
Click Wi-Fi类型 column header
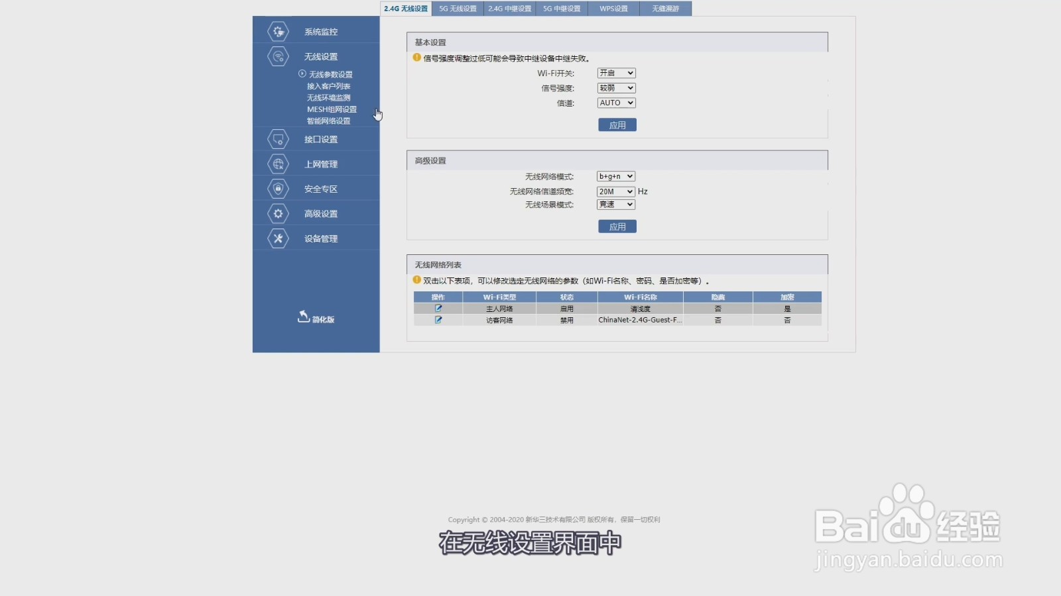tap(499, 297)
